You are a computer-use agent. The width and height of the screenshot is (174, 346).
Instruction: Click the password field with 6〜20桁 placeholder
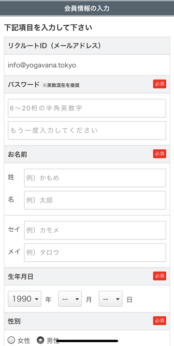coord(87,108)
